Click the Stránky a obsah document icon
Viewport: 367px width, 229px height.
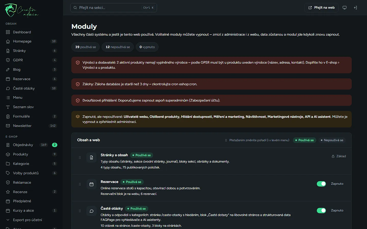(x=91, y=158)
